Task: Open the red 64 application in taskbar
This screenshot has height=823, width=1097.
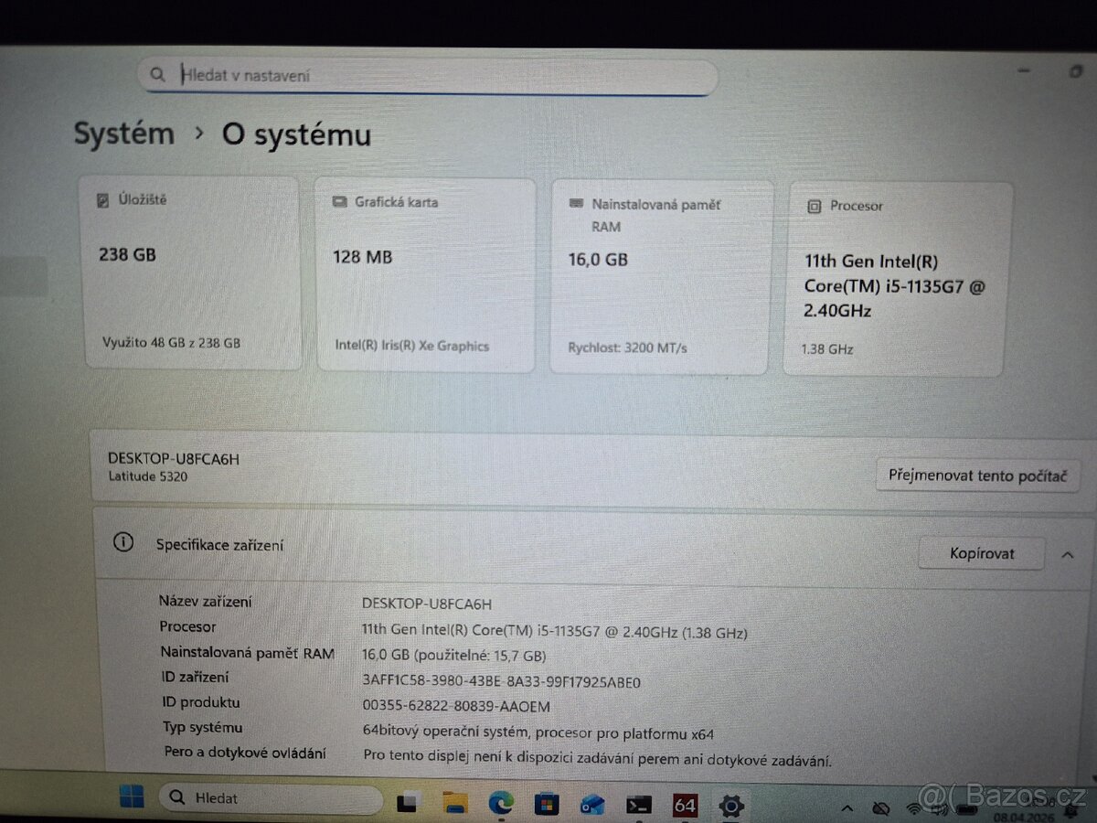Action: 684,804
